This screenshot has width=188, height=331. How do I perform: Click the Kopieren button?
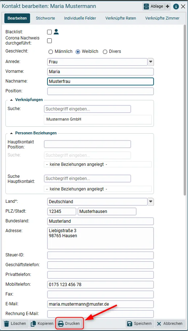coord(42,323)
